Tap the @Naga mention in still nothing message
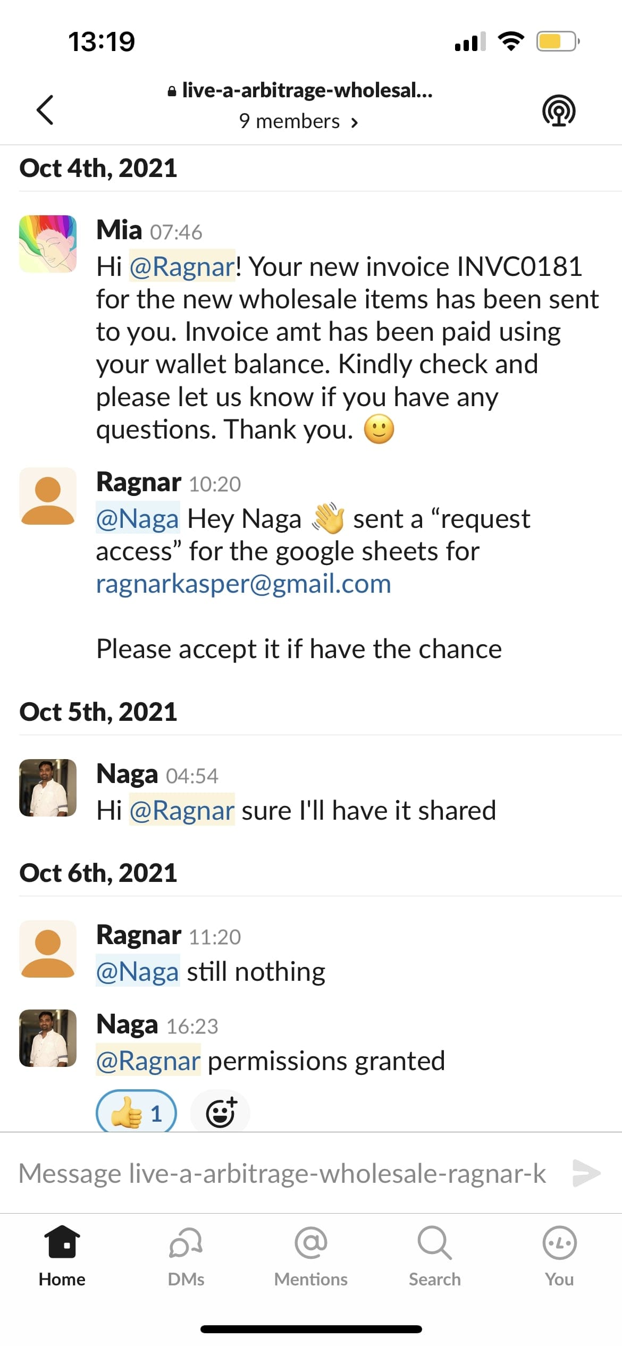 click(137, 972)
